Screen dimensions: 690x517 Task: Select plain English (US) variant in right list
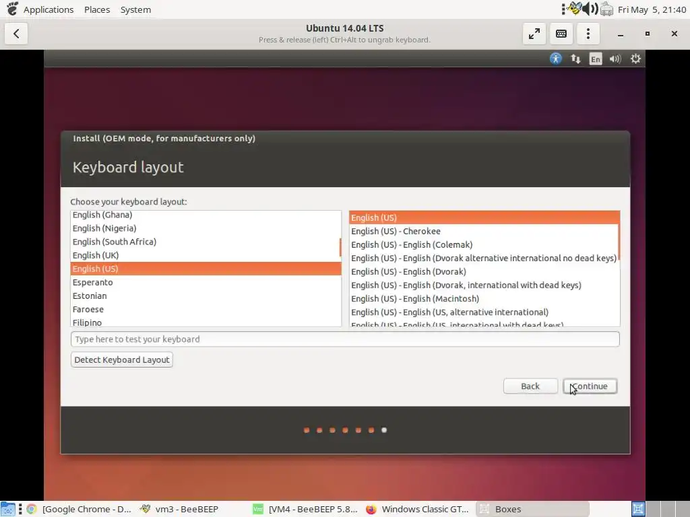484,217
